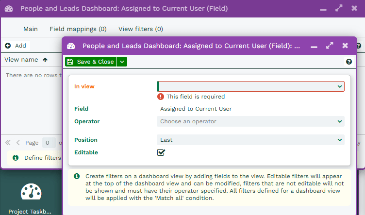
Task: Go to first page using double-arrow icon
Action: (x=8, y=143)
